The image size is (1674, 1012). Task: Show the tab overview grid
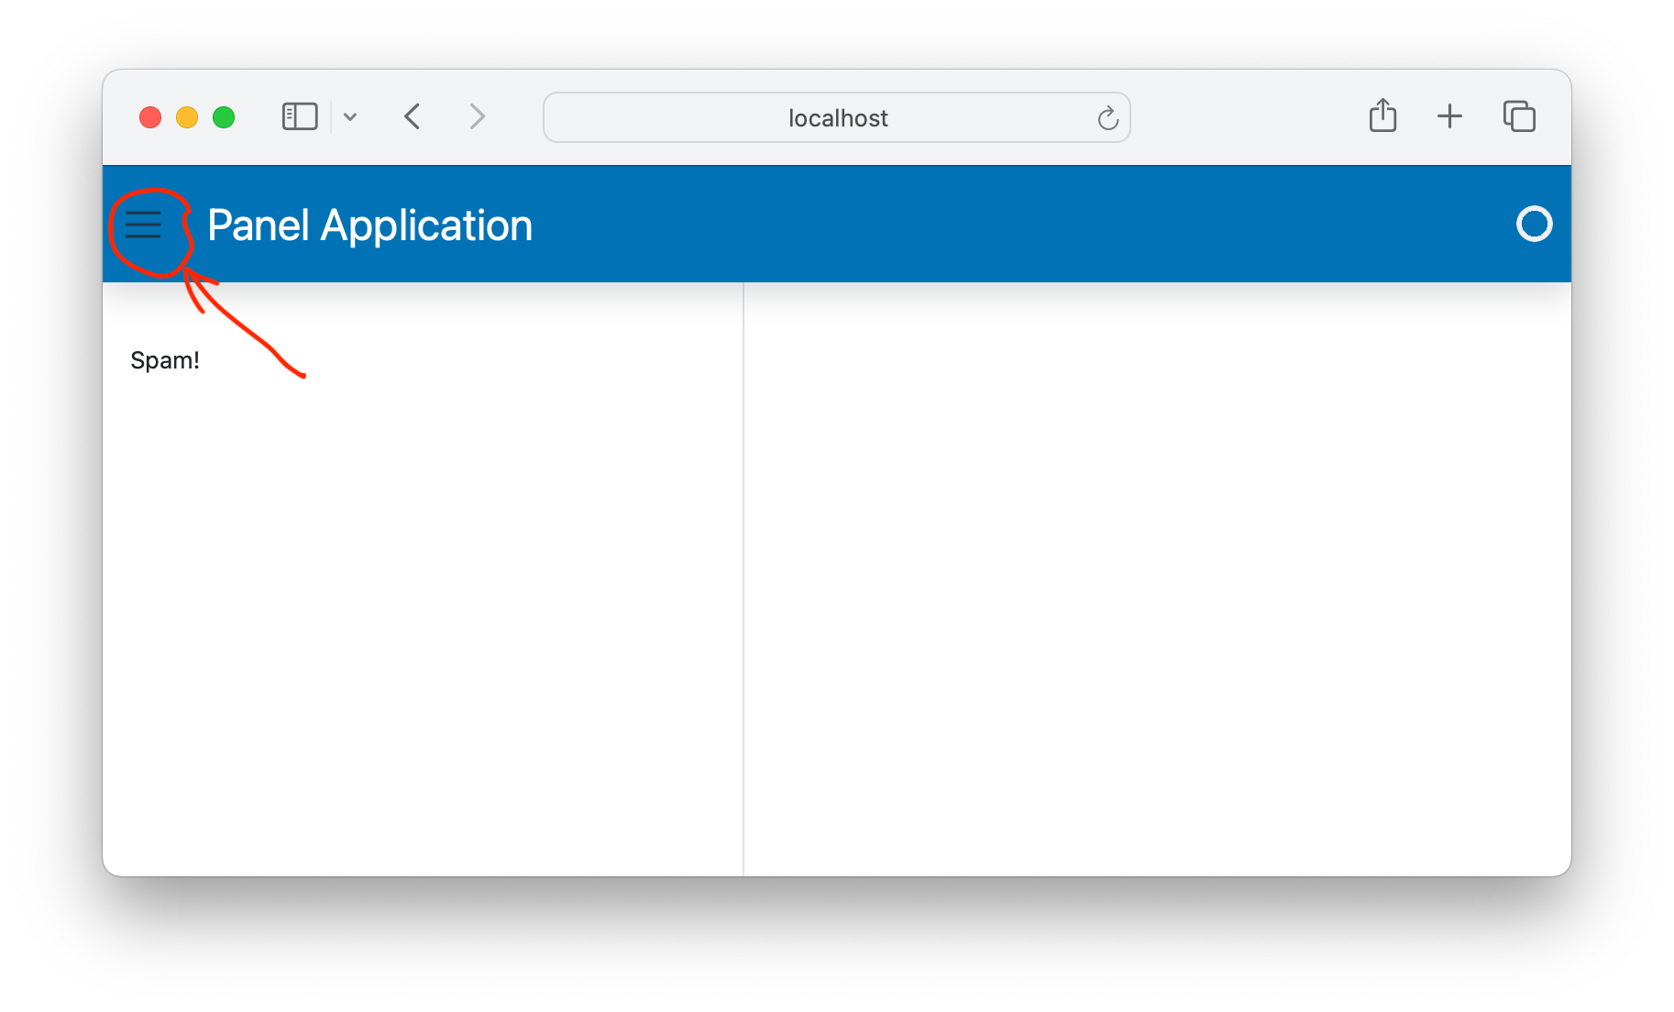click(x=1519, y=116)
